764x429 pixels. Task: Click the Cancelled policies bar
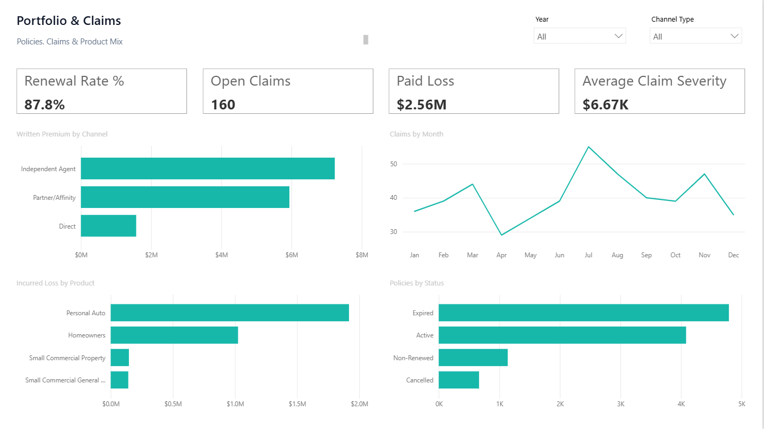[459, 380]
